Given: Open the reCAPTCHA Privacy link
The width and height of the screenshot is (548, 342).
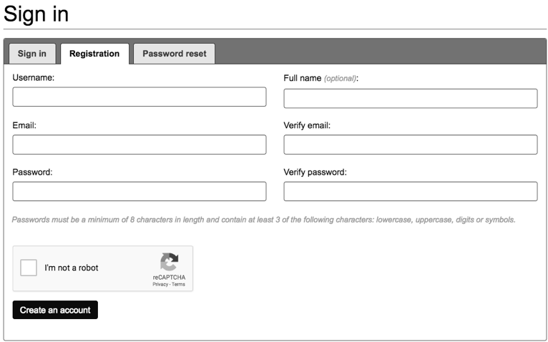Looking at the screenshot, I should pyautogui.click(x=160, y=284).
